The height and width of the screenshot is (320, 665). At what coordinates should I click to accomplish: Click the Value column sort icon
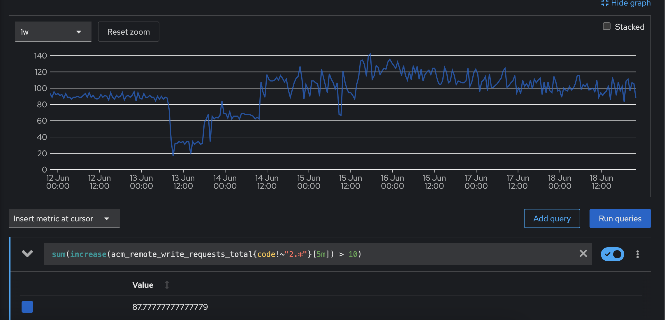point(167,285)
